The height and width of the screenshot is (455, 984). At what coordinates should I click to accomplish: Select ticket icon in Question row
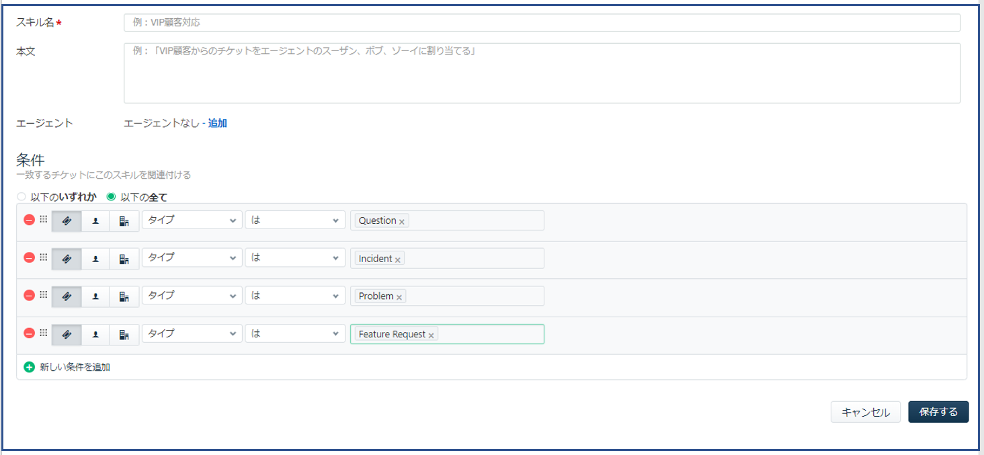click(67, 221)
